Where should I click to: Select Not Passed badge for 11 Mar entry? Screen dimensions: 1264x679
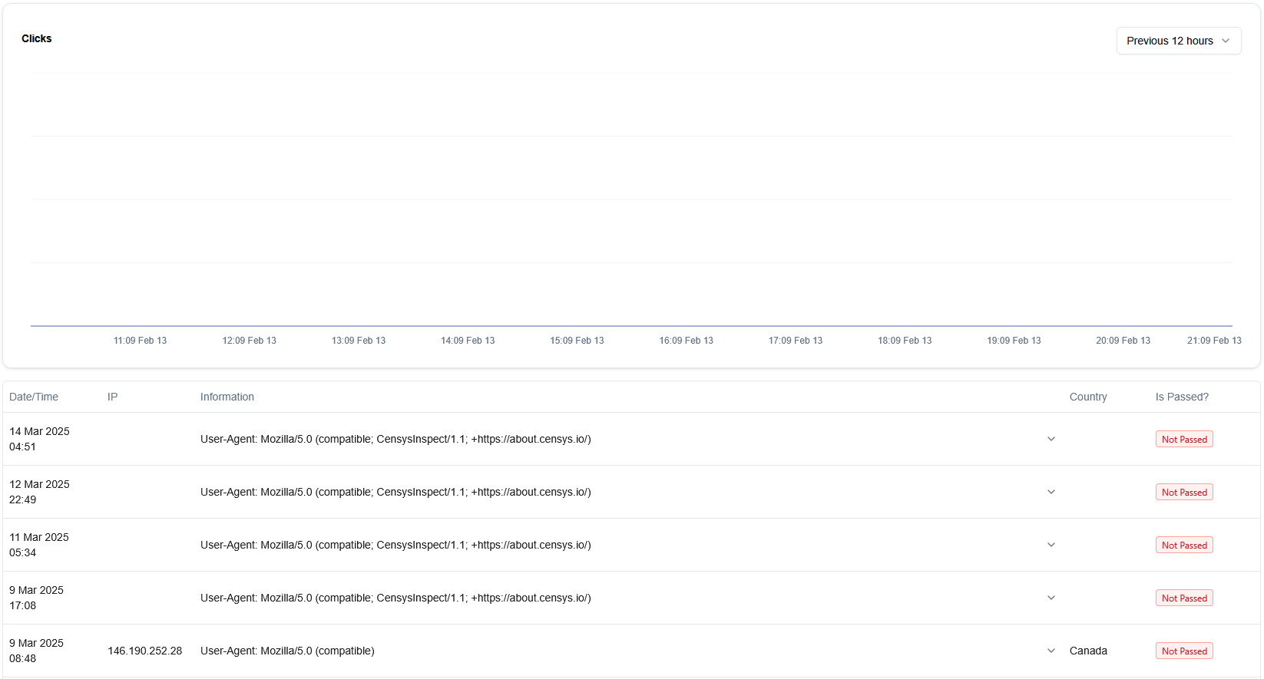(x=1183, y=546)
